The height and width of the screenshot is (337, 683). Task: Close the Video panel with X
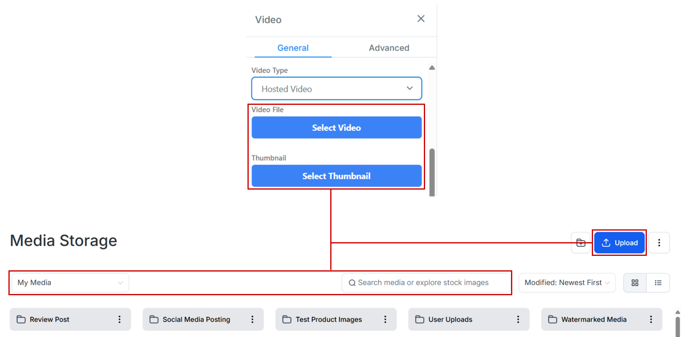[x=421, y=18]
